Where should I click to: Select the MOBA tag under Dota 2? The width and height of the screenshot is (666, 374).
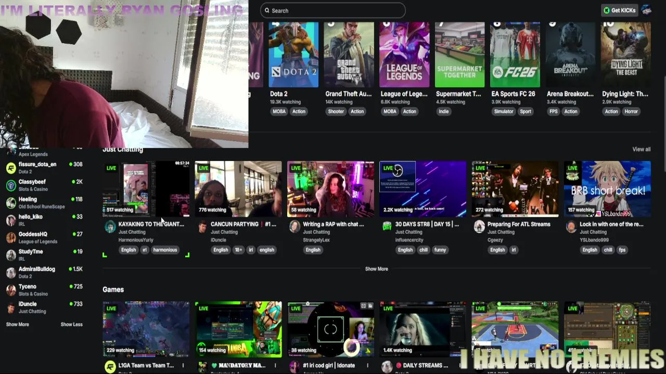[x=279, y=111]
